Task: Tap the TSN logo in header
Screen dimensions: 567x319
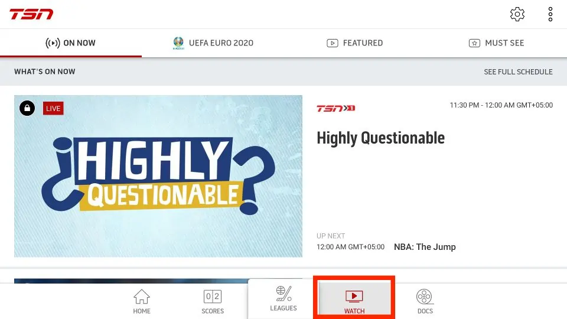Action: pyautogui.click(x=31, y=14)
